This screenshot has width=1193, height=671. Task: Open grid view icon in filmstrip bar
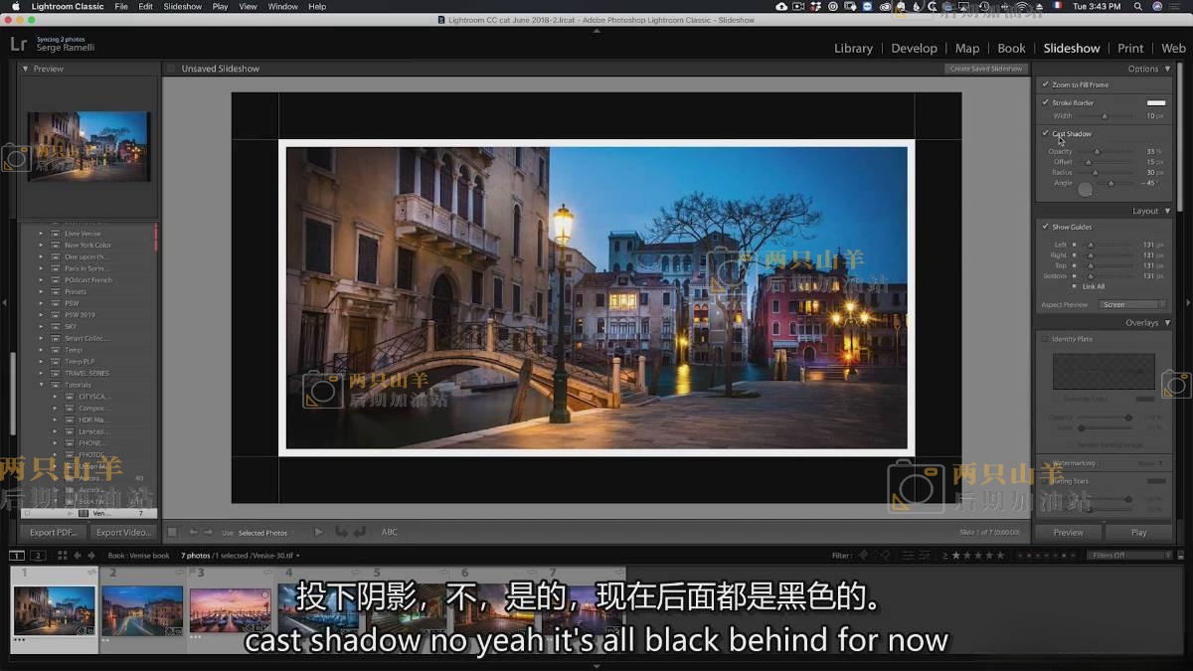pos(62,556)
